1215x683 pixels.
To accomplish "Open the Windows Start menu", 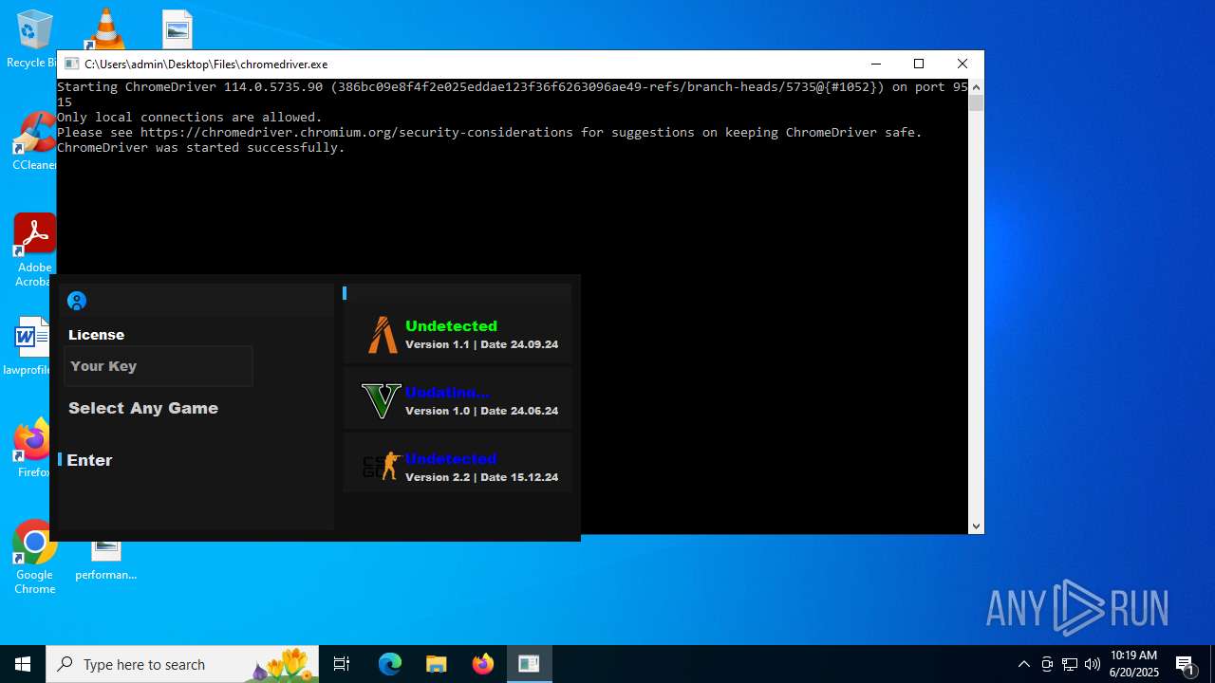I will 23,664.
